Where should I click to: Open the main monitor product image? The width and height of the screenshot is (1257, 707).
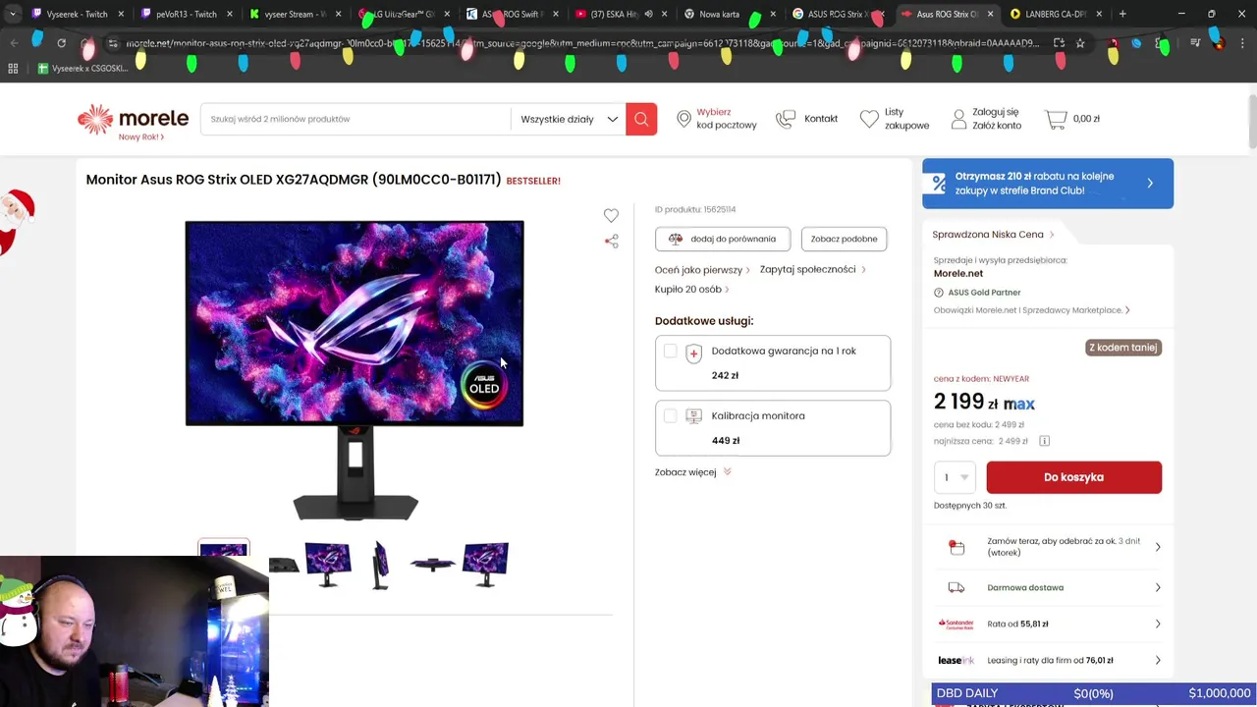tap(355, 370)
